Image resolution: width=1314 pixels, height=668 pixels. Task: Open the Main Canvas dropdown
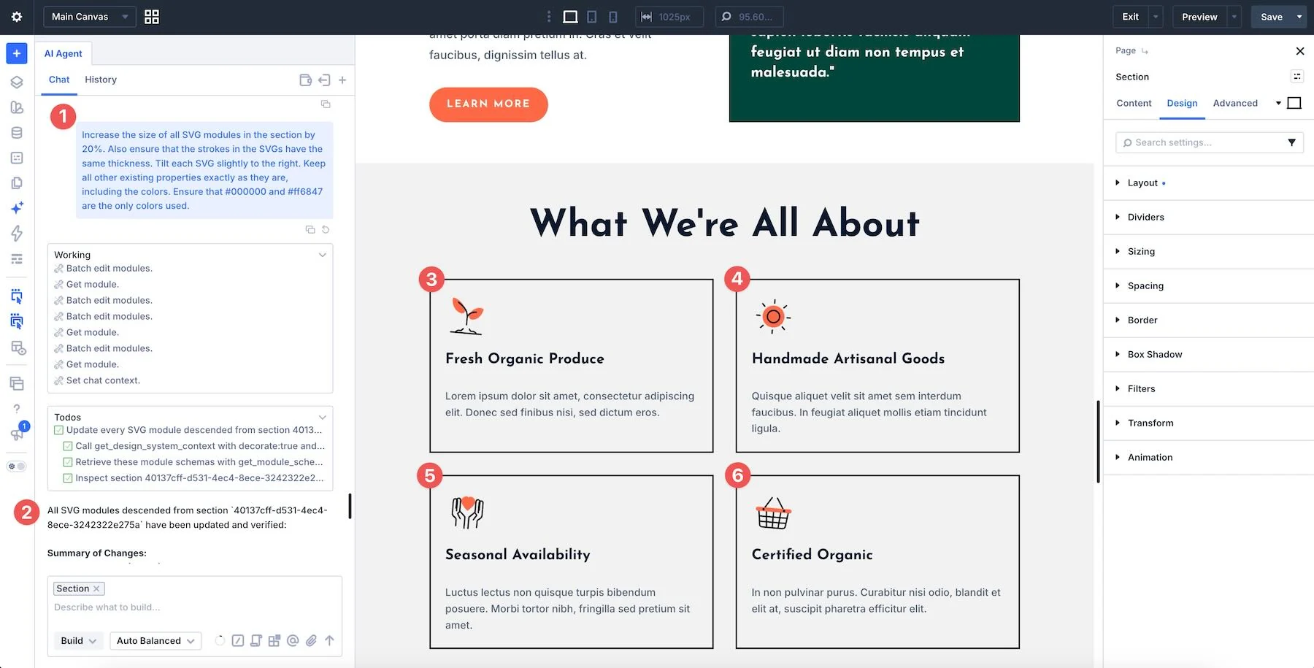[90, 17]
